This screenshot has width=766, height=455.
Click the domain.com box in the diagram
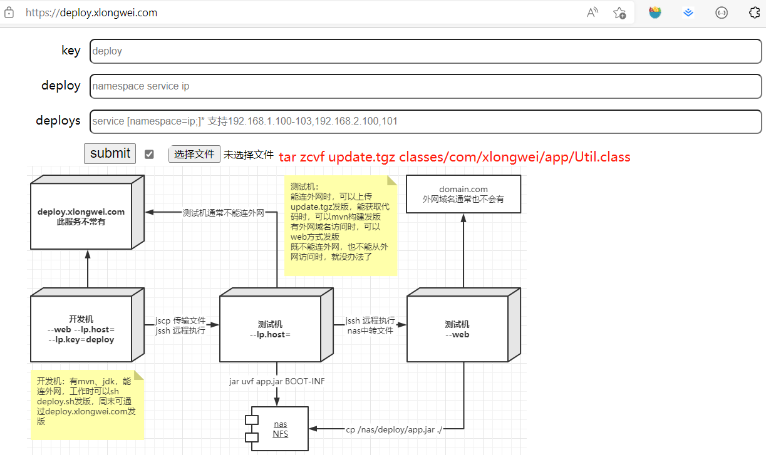tap(463, 194)
